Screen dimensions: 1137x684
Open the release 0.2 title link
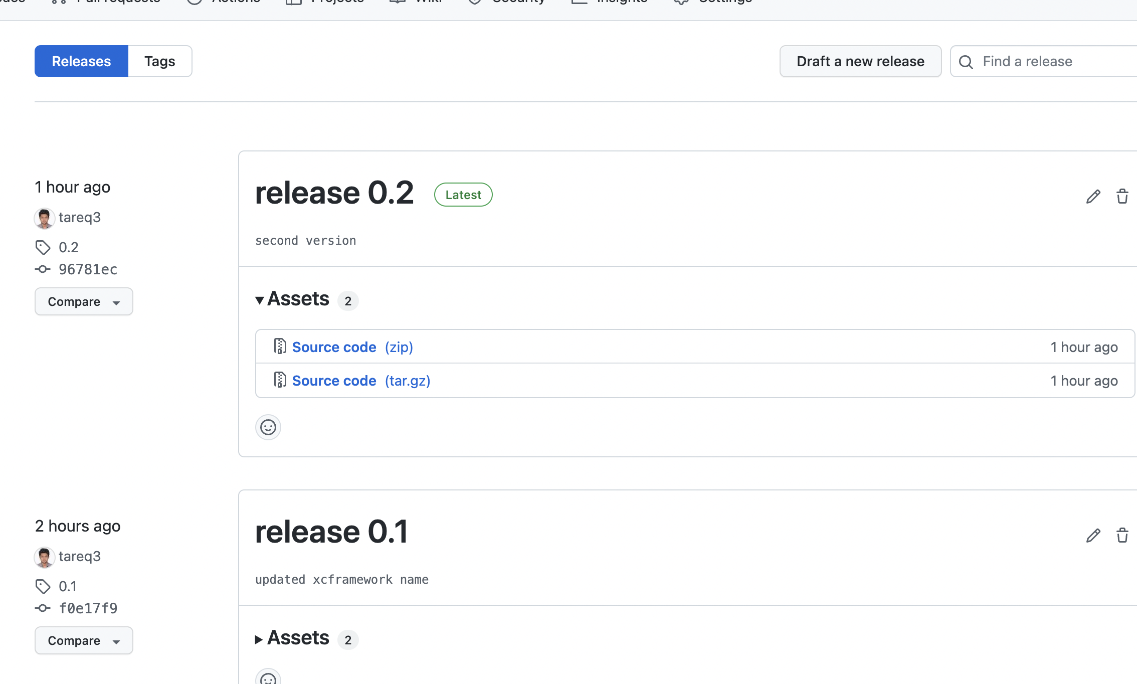click(334, 193)
